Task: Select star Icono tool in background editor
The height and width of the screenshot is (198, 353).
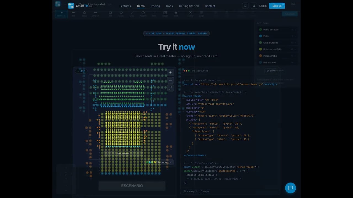Action: coord(176,14)
